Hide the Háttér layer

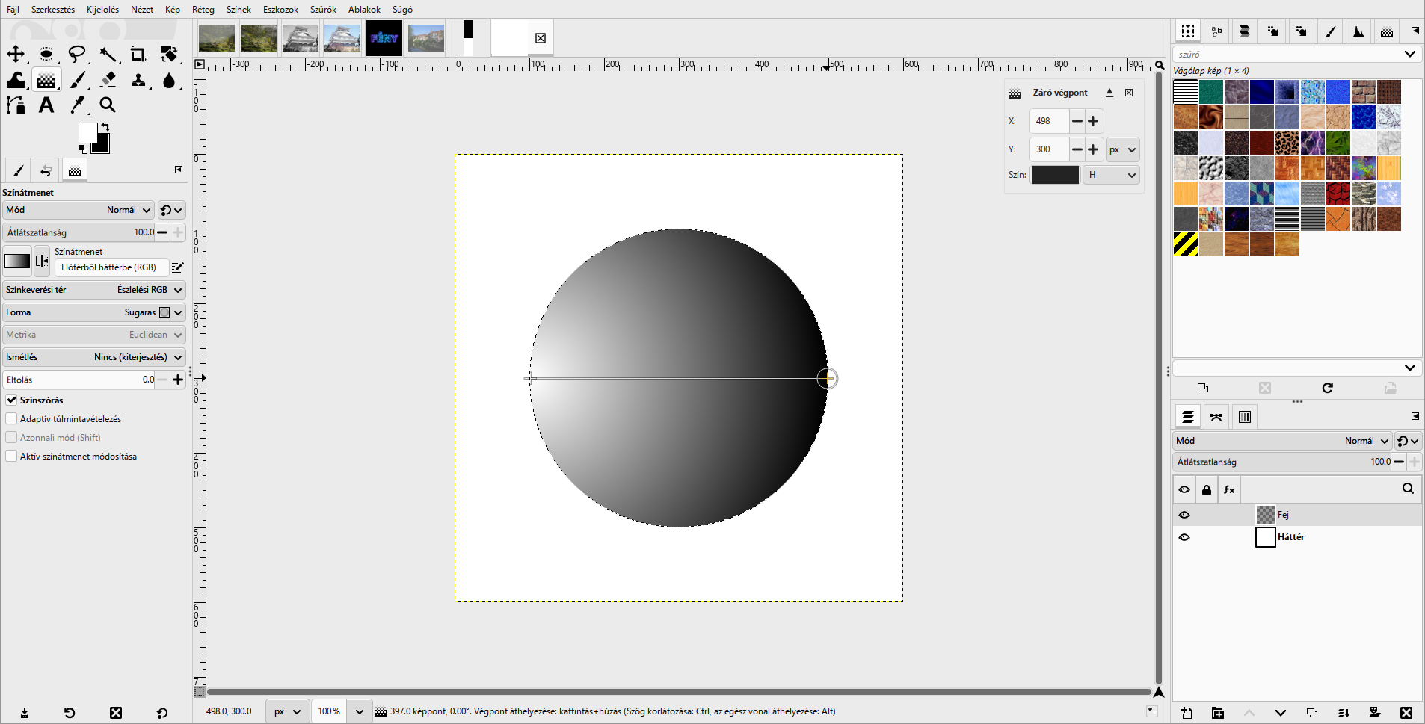[1184, 537]
